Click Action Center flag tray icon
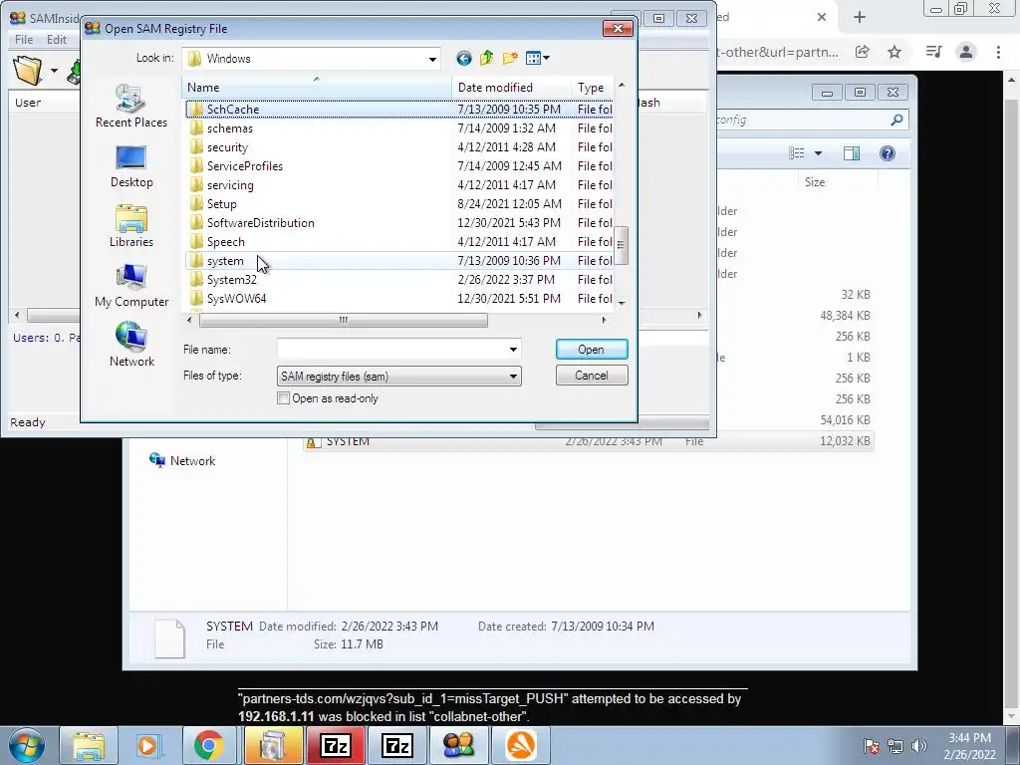The image size is (1020, 765). point(871,746)
